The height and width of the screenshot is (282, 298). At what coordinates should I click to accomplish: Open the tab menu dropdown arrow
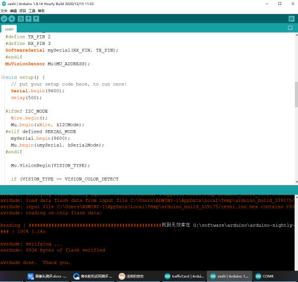290,28
